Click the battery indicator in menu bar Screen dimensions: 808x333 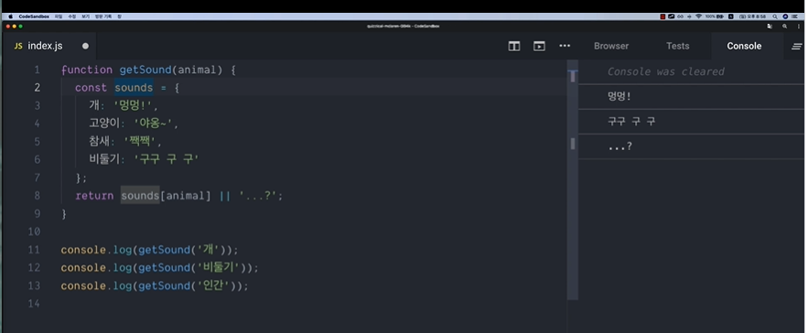pyautogui.click(x=715, y=16)
